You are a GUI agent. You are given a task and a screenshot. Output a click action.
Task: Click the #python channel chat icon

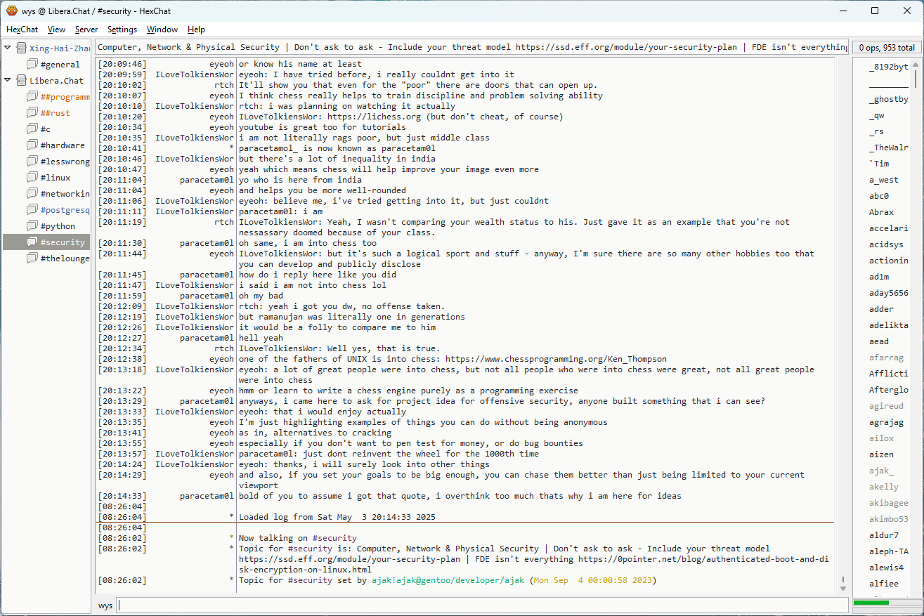pos(32,226)
